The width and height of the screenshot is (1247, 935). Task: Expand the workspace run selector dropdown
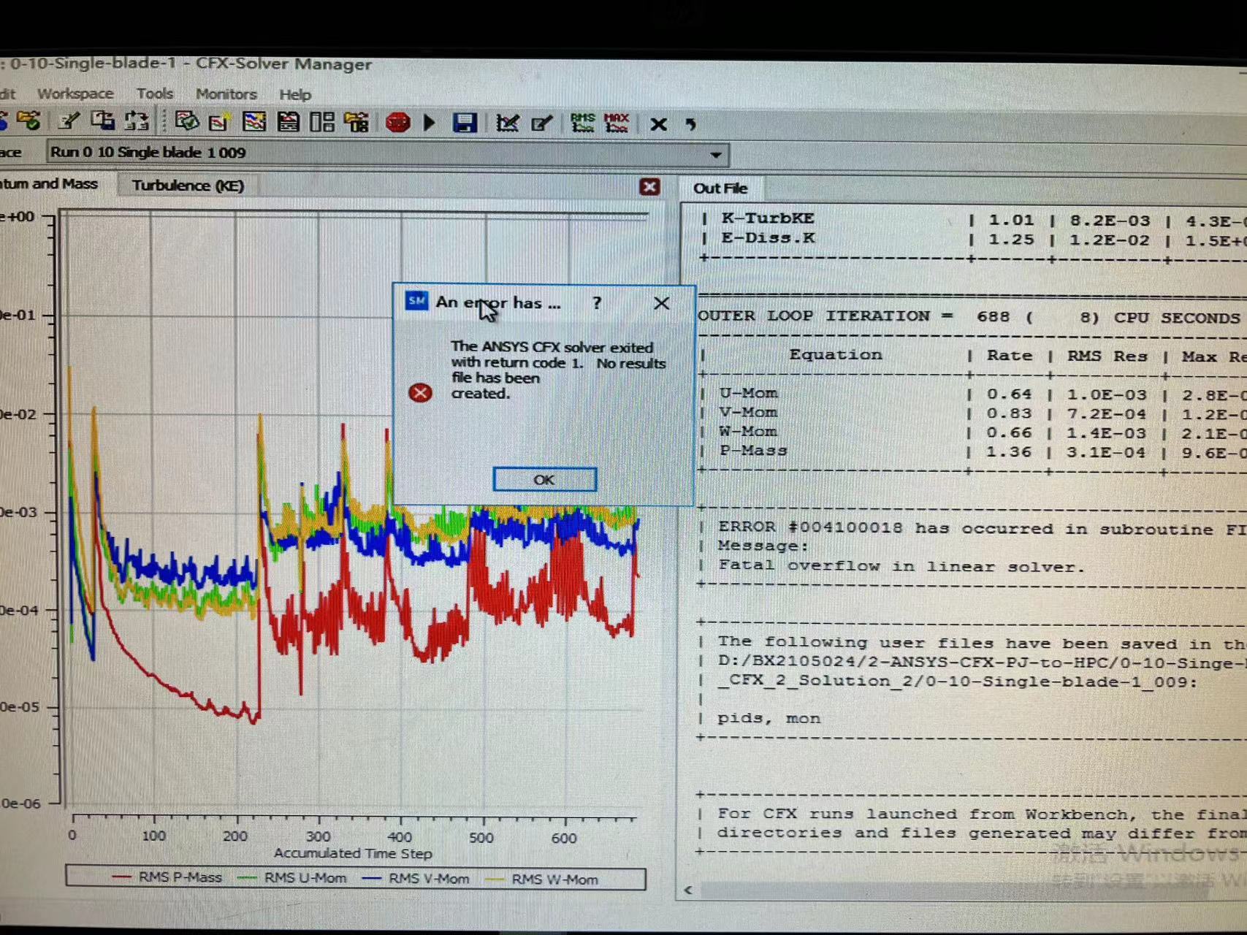coord(716,154)
